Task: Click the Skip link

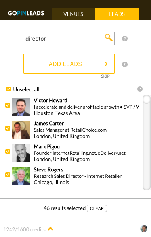Action: coord(105,76)
